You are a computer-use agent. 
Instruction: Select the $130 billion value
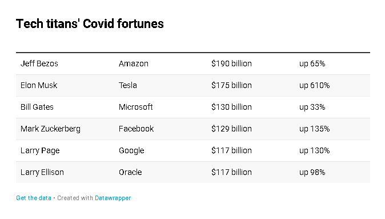coord(231,107)
